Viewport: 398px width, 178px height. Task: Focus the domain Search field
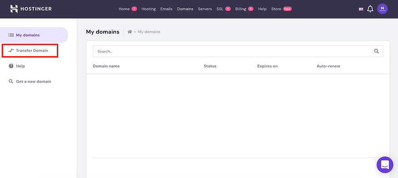pos(238,51)
